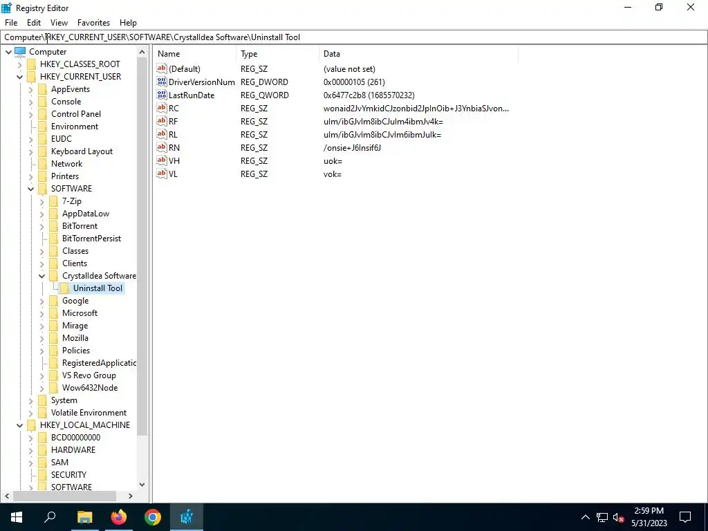
Task: Expand the HKEY_CLASSES_ROOT node
Action: [x=19, y=64]
